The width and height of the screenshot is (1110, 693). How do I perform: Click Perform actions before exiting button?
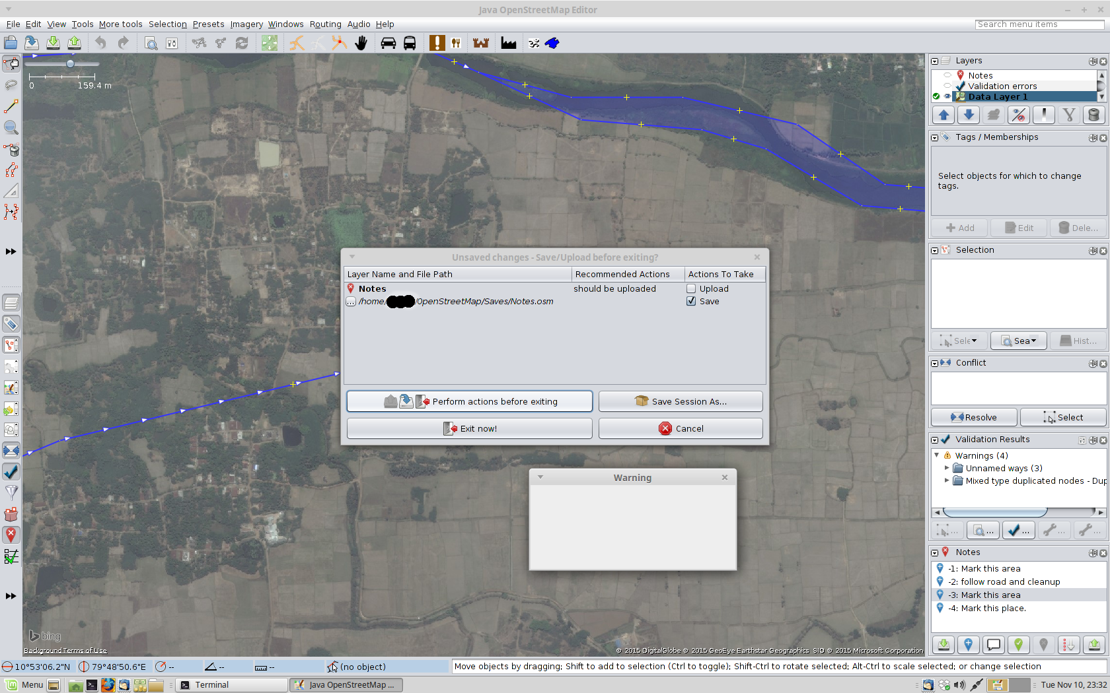coord(469,401)
